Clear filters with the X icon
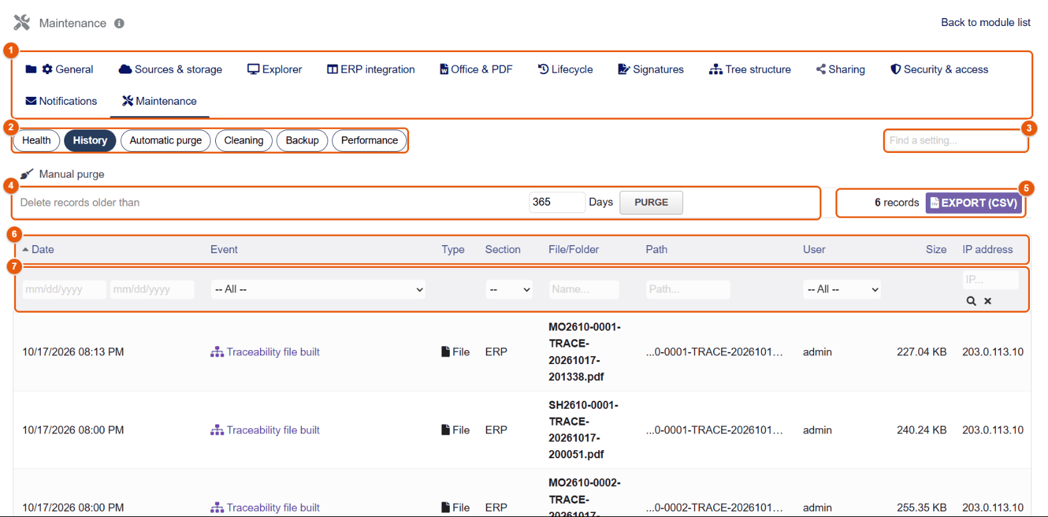This screenshot has width=1048, height=517. pyautogui.click(x=987, y=301)
